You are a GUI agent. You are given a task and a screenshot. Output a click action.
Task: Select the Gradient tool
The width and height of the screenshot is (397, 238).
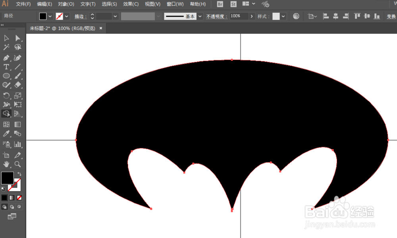(18, 125)
